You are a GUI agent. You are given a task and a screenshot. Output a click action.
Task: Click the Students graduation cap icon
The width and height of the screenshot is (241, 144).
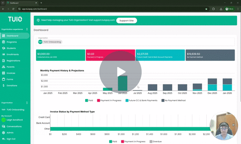point(4,48)
